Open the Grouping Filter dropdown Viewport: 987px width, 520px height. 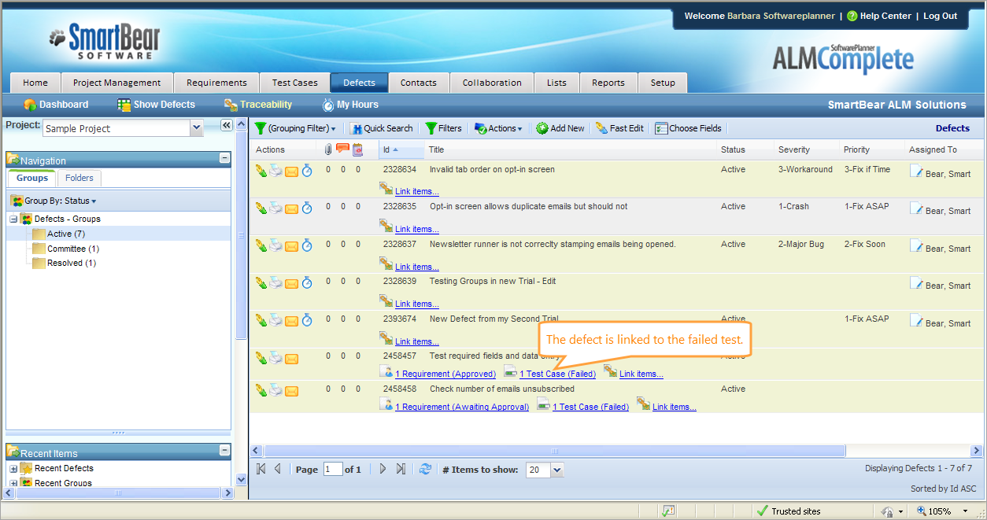click(295, 128)
